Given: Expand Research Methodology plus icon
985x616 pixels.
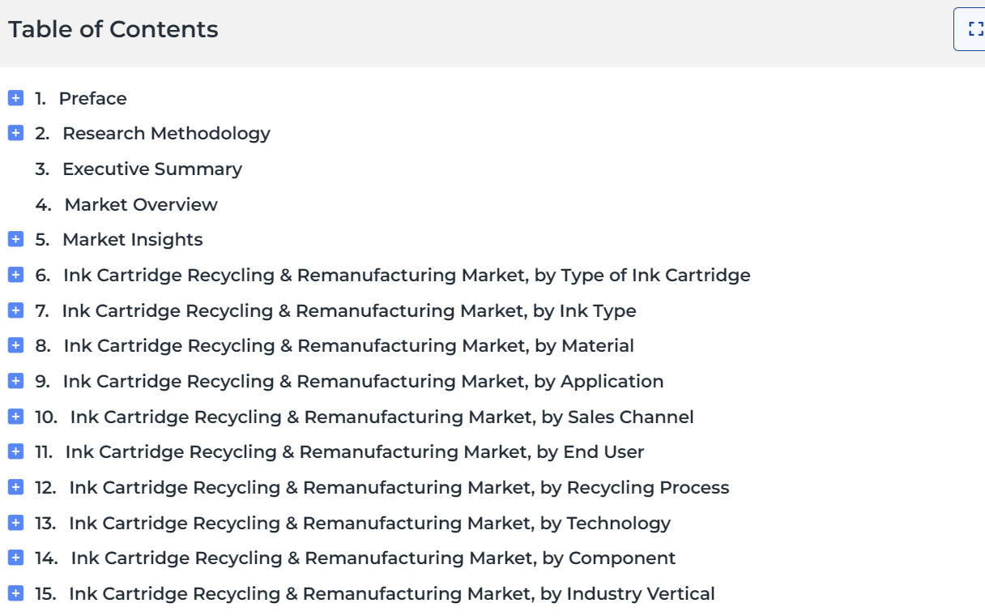Looking at the screenshot, I should pyautogui.click(x=15, y=134).
